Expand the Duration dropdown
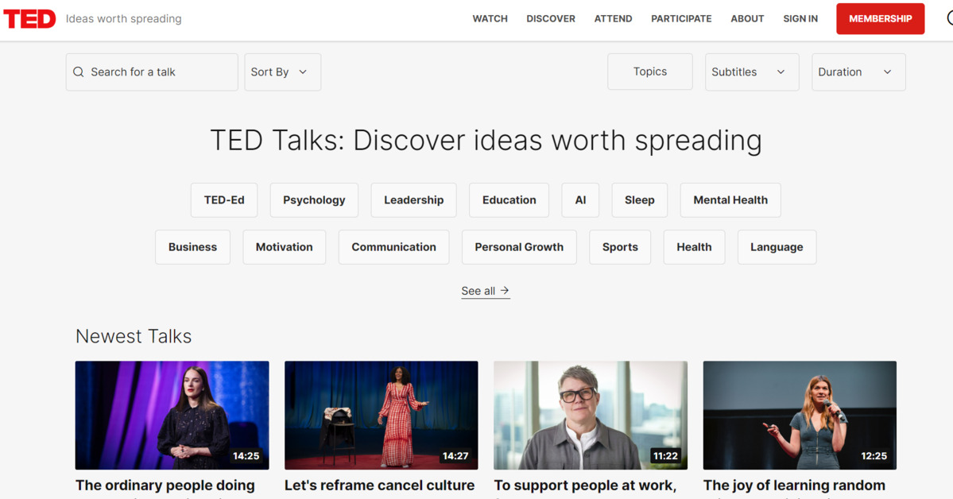The width and height of the screenshot is (953, 499). [858, 72]
